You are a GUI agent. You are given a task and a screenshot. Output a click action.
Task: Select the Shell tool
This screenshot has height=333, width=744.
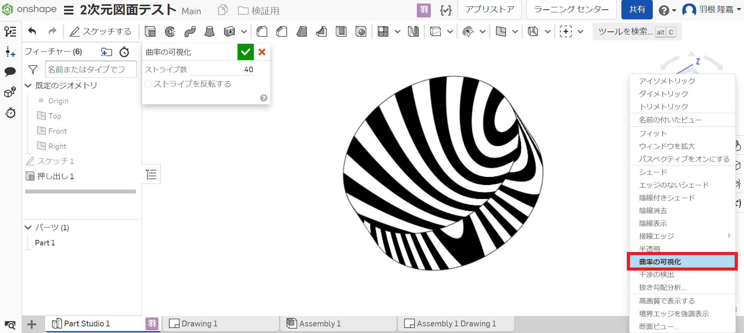[x=341, y=31]
